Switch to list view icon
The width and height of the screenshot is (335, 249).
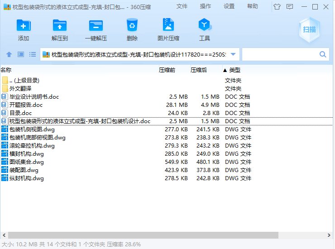33,54
